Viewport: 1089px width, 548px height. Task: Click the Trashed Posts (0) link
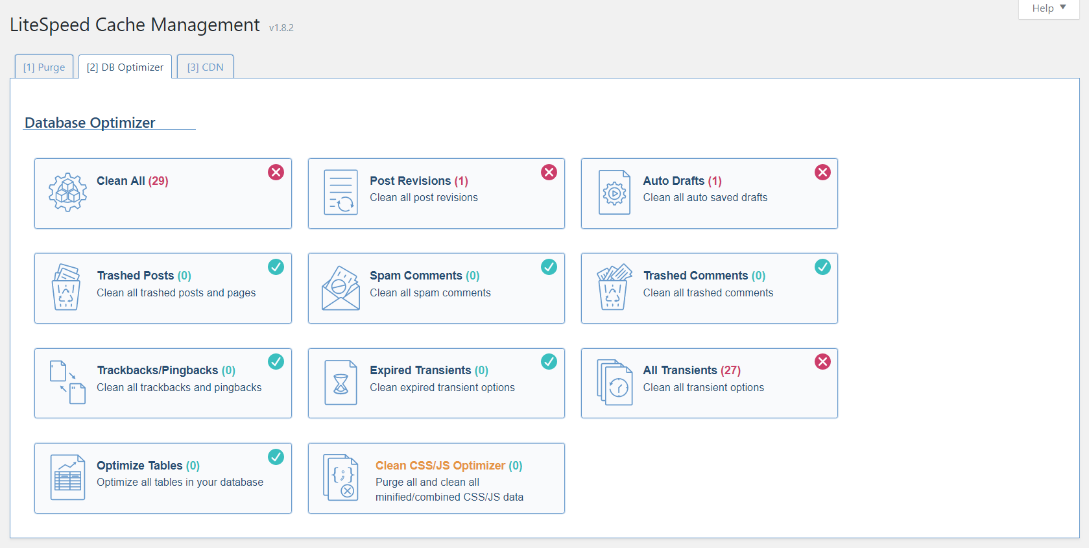(x=144, y=276)
